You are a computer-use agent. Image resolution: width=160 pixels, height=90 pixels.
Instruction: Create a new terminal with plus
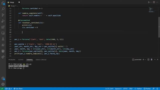click(x=143, y=59)
